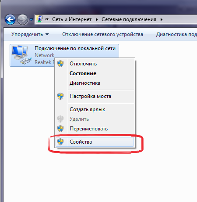This screenshot has width=197, height=202.
Task: Click the double chevron in the address bar
Action: pyautogui.click(x=47, y=19)
